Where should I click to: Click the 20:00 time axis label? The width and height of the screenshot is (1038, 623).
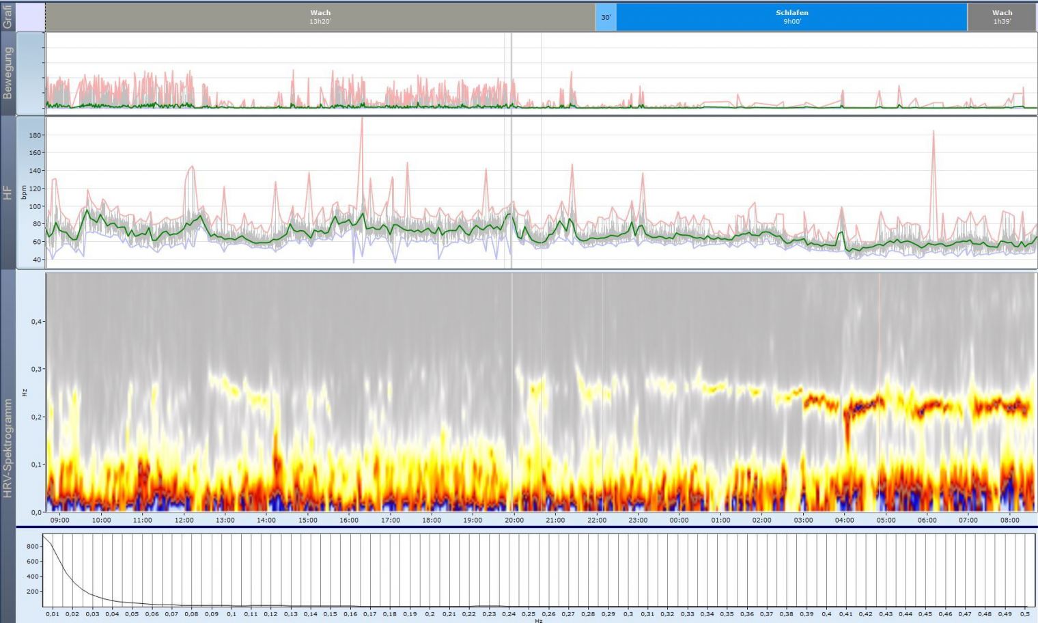[x=514, y=521]
